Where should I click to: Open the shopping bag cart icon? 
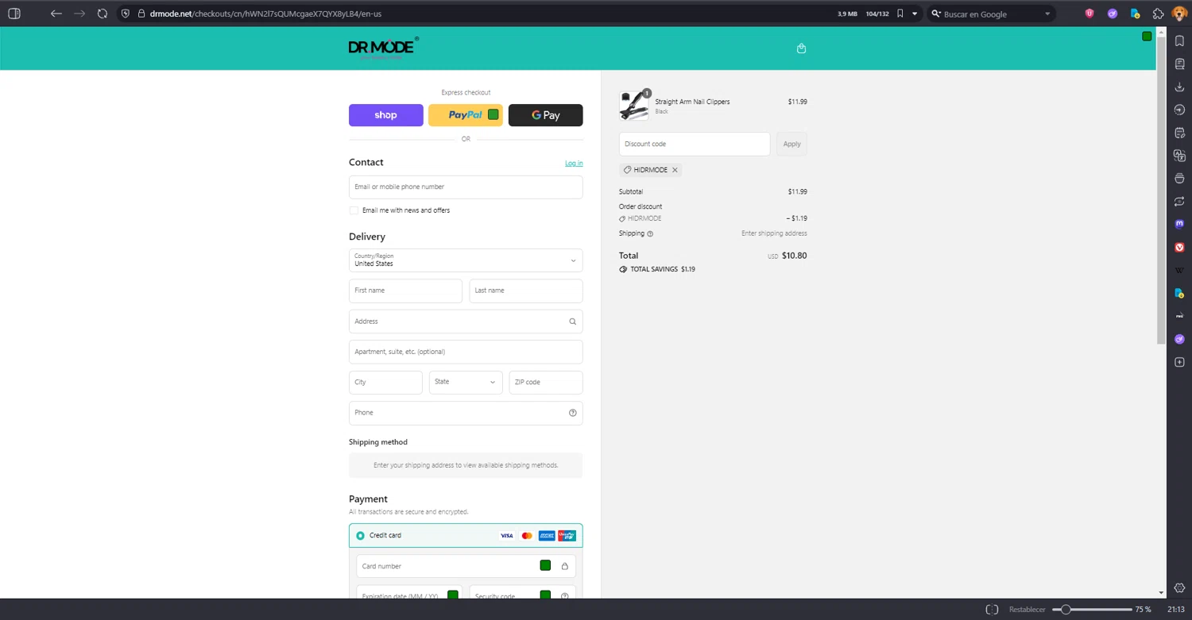point(801,48)
